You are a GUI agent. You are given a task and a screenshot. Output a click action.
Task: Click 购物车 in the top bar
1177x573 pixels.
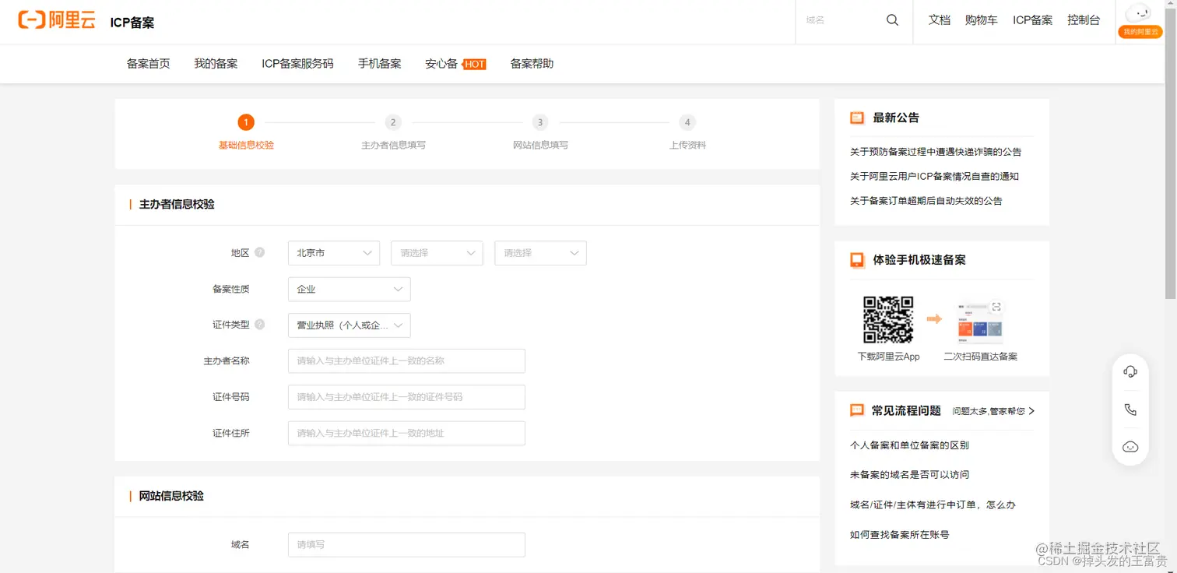click(981, 20)
